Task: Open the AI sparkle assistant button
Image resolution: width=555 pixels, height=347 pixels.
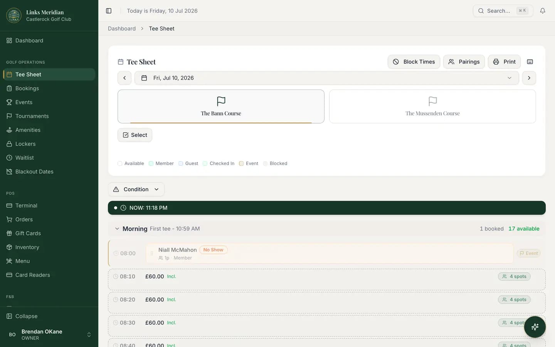Action: click(x=535, y=327)
